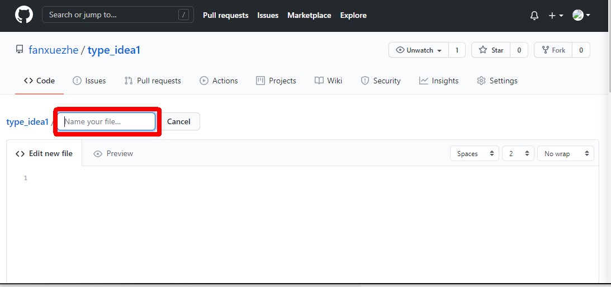The width and height of the screenshot is (611, 287).
Task: Open the fanxuezhe owner link
Action: (53, 50)
